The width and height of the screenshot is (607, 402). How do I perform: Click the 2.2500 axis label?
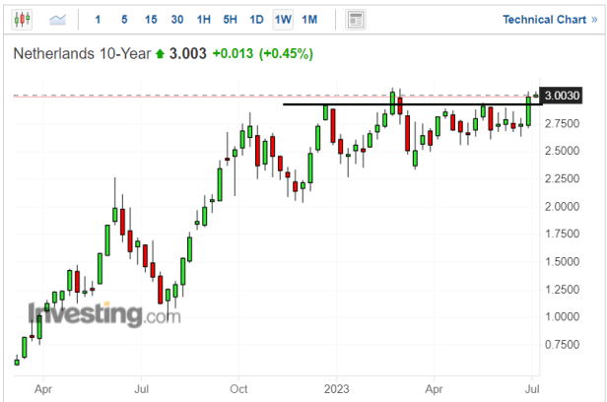562,178
